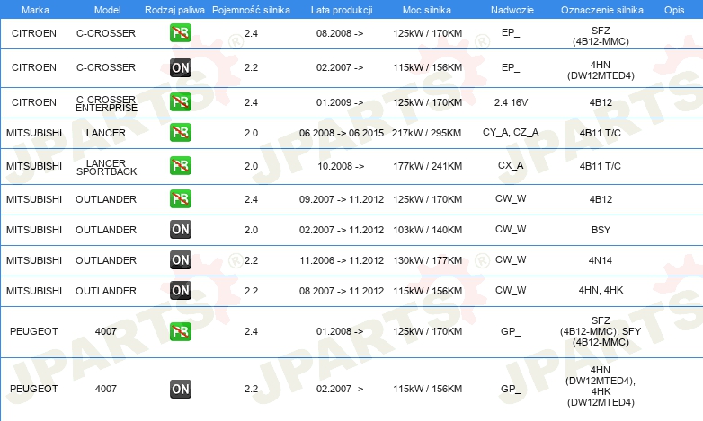Click diesel ON icon in Peugeot 4007 2.2 row
The width and height of the screenshot is (703, 421).
tap(180, 389)
